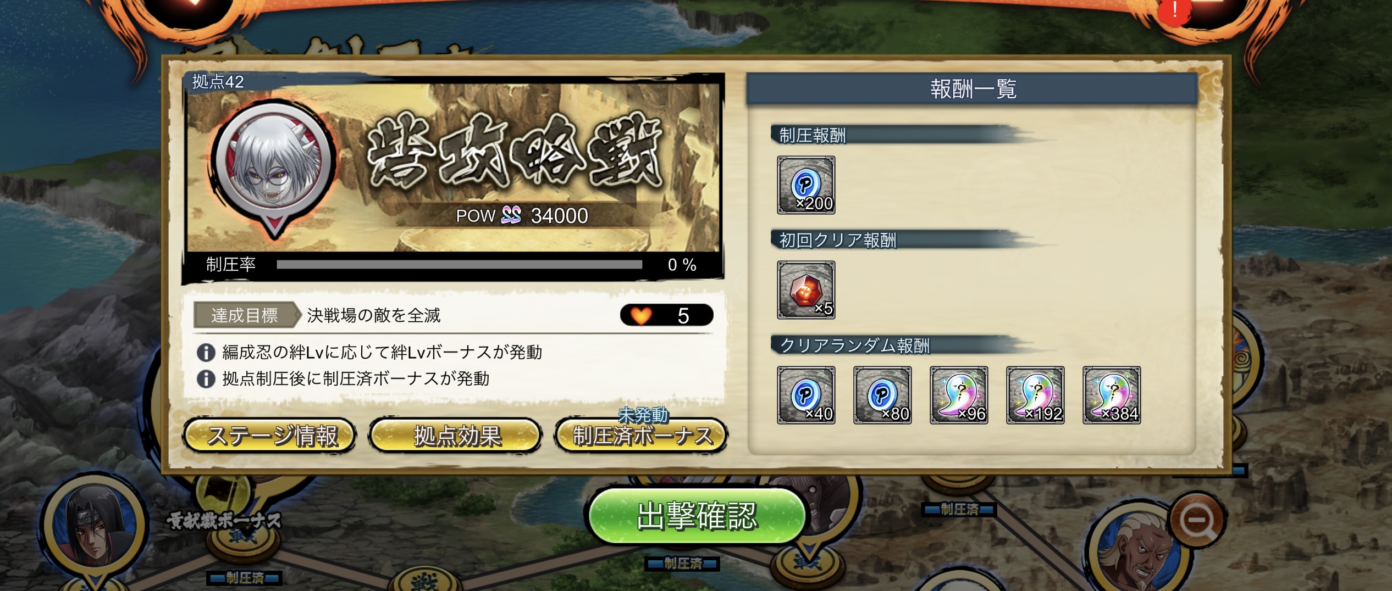Select the red gem ×5 first-clear reward

805,290
